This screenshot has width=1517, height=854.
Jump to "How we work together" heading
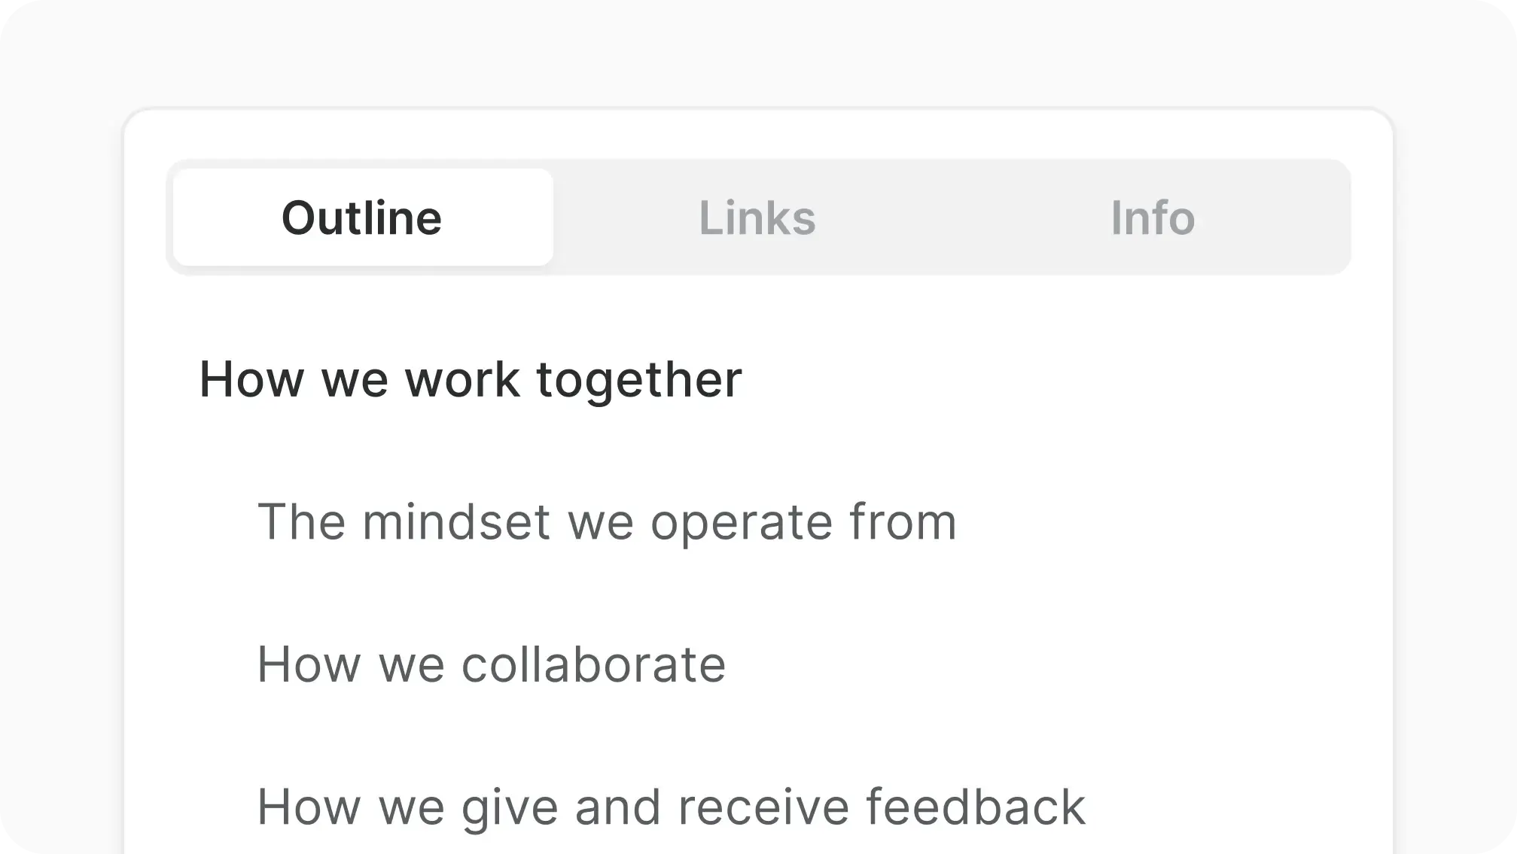(471, 379)
